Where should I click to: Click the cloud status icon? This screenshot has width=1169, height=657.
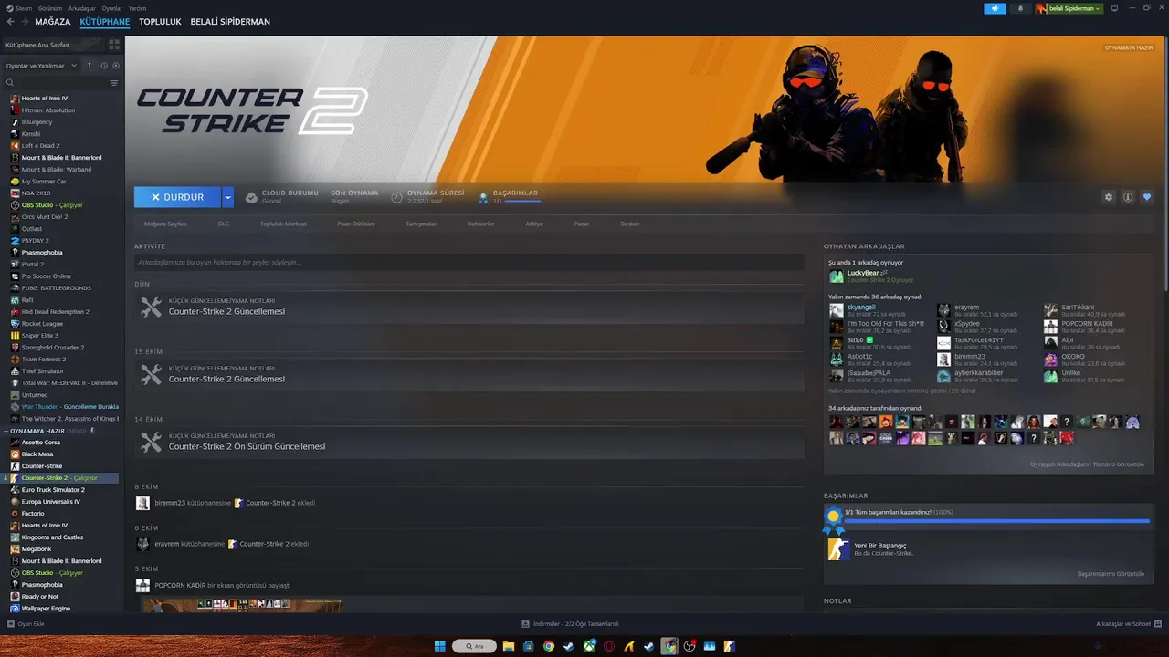(251, 197)
